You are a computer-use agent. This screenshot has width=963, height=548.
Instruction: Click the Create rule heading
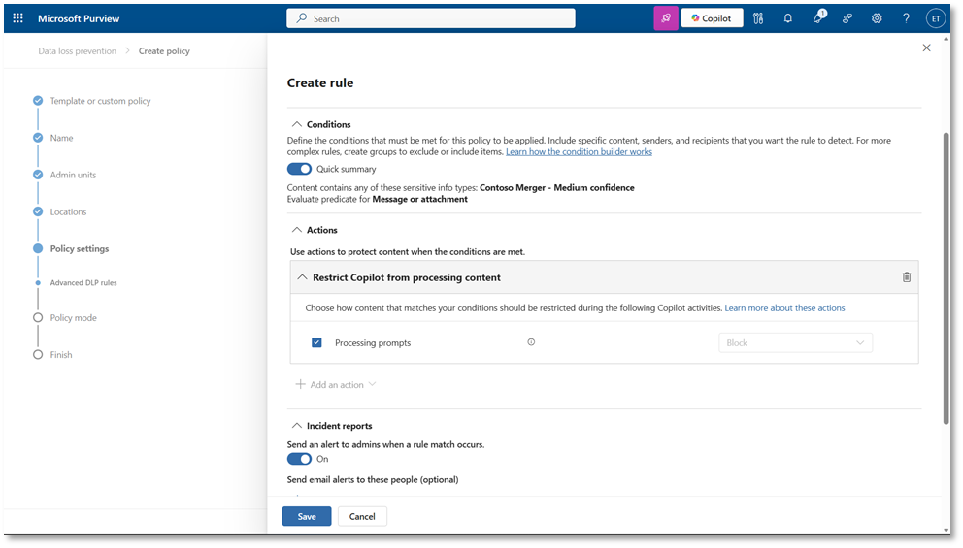320,82
